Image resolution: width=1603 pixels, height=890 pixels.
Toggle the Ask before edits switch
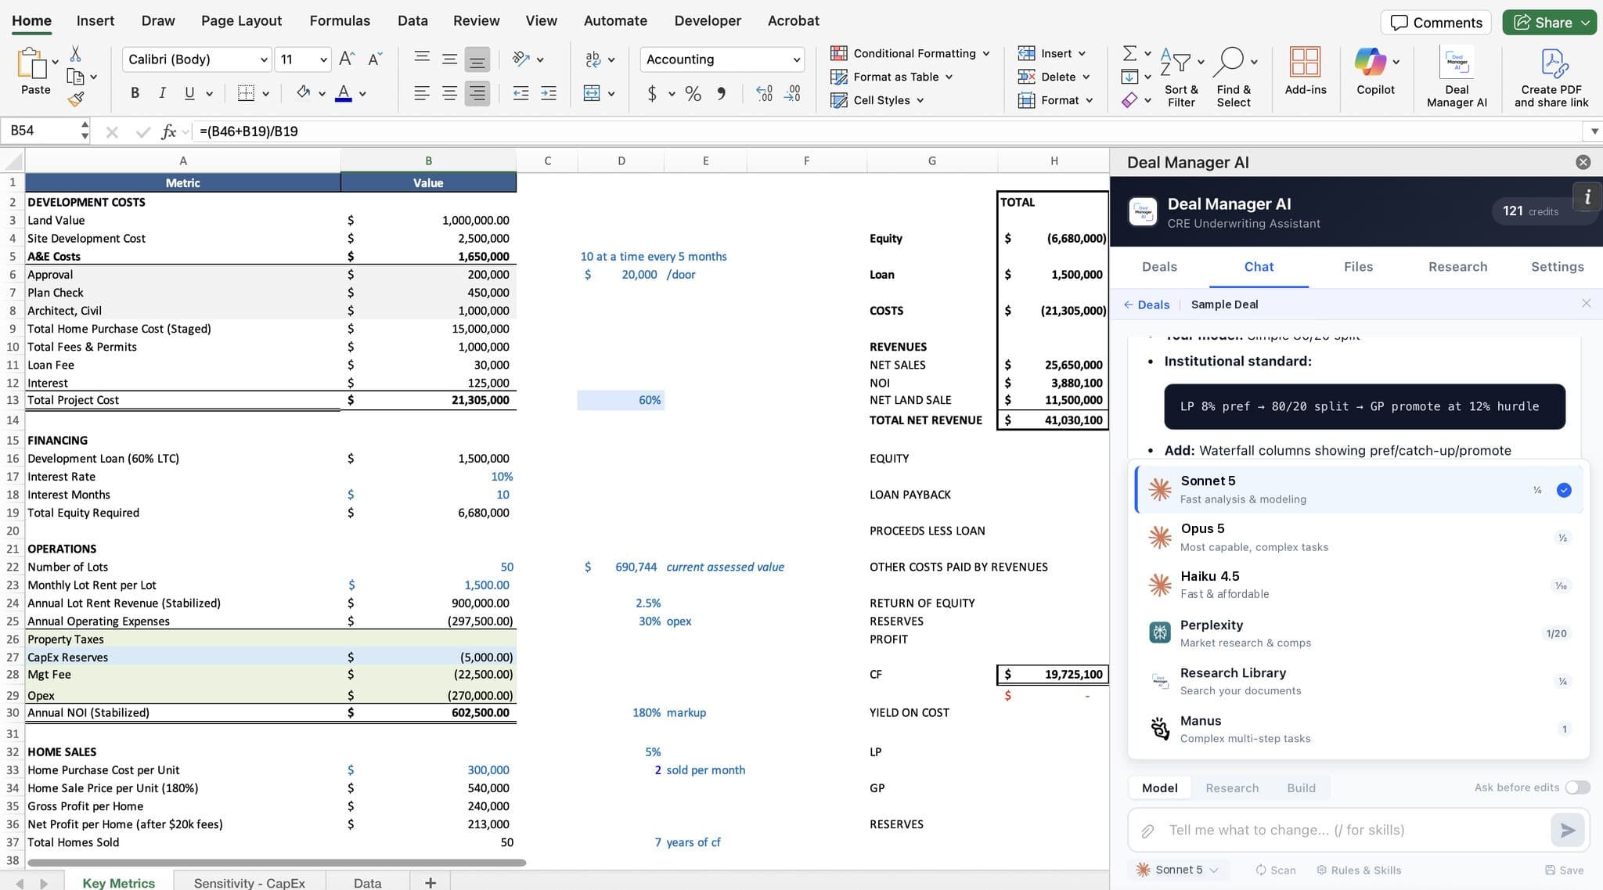(x=1577, y=787)
